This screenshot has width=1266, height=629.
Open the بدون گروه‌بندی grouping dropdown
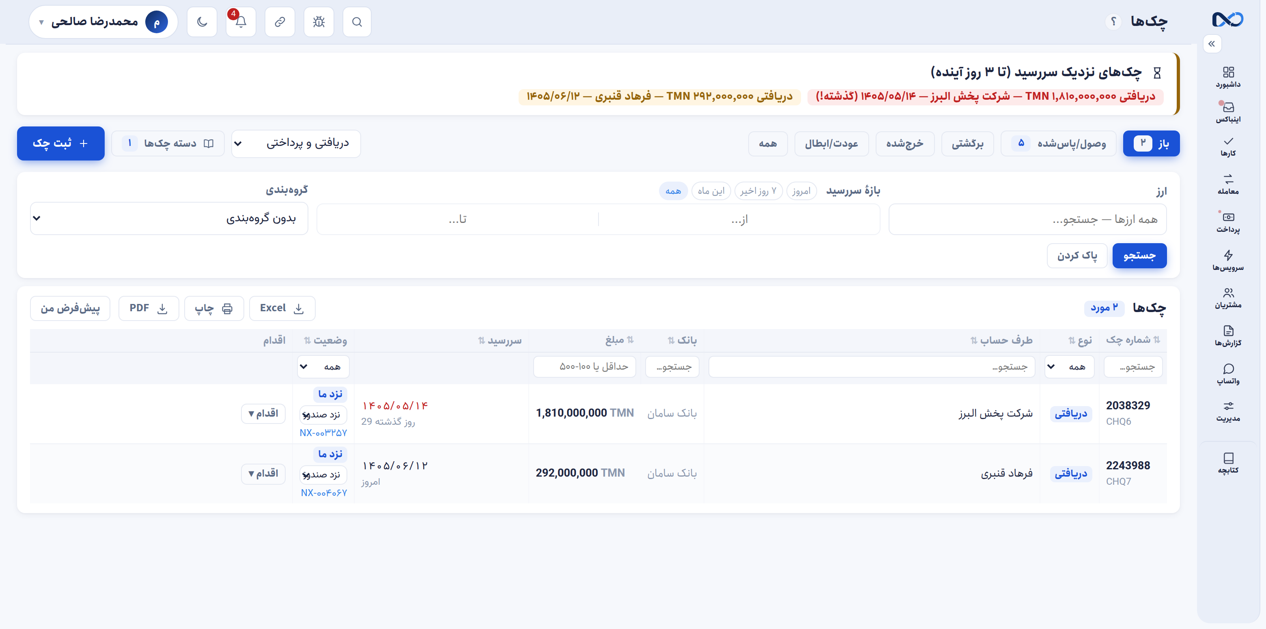pos(169,218)
